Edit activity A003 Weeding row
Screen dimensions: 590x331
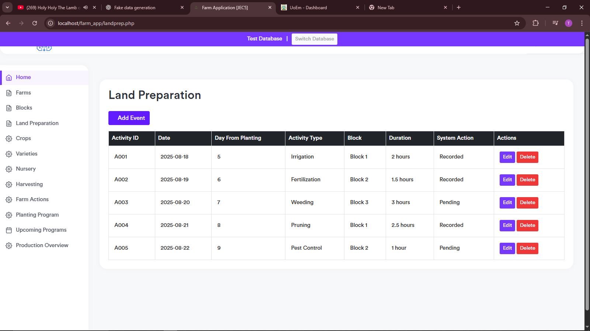pos(507,203)
